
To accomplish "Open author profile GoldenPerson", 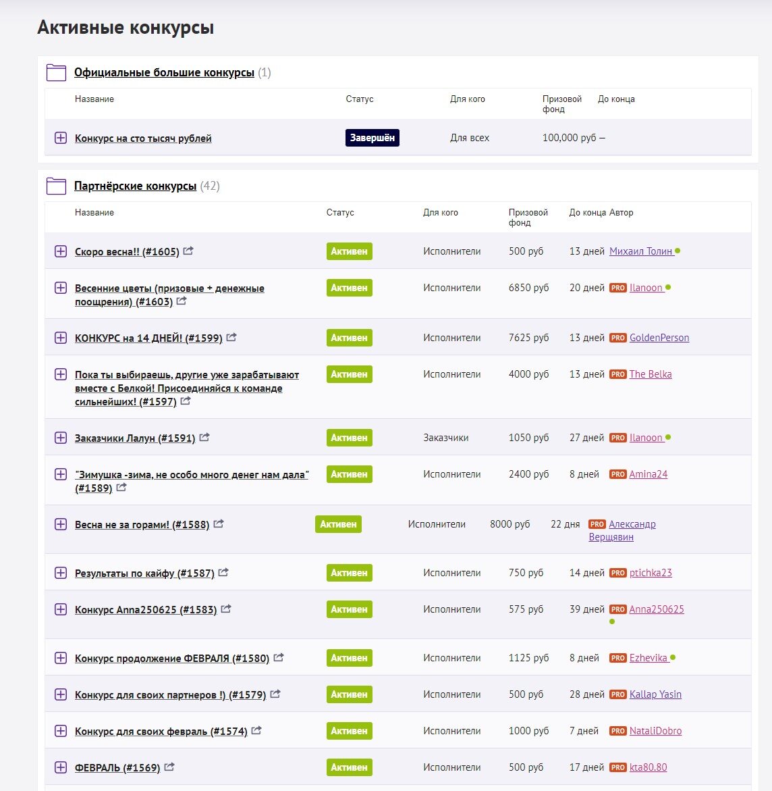I will tap(659, 338).
